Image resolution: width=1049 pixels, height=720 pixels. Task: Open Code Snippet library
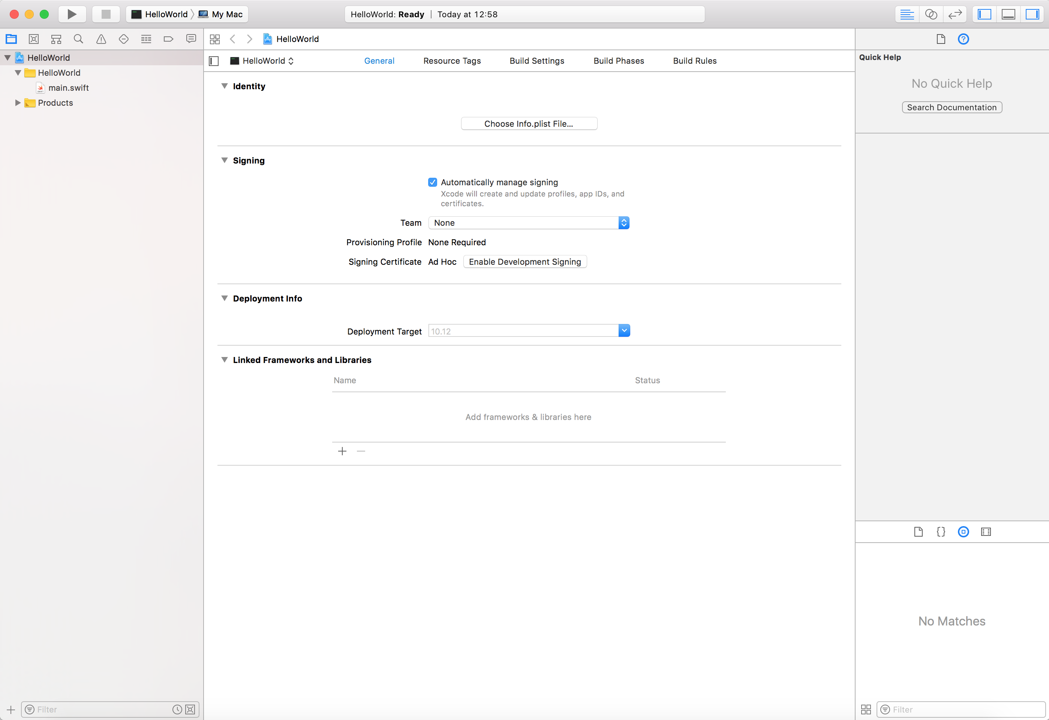pos(941,532)
